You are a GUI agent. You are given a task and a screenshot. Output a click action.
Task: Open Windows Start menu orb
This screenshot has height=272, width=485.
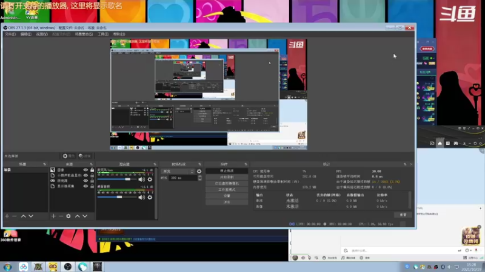tap(8, 267)
